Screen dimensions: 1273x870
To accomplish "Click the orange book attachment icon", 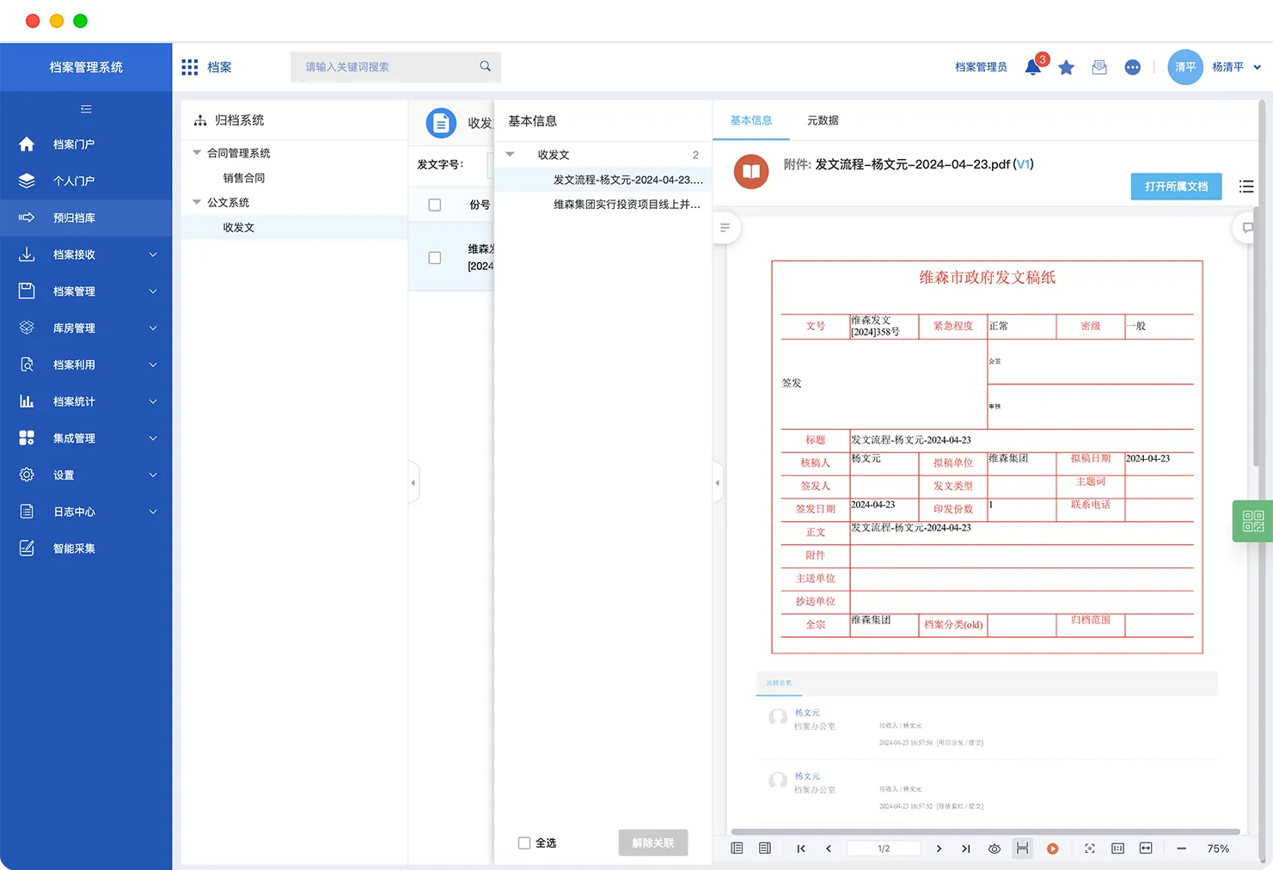I will (751, 171).
